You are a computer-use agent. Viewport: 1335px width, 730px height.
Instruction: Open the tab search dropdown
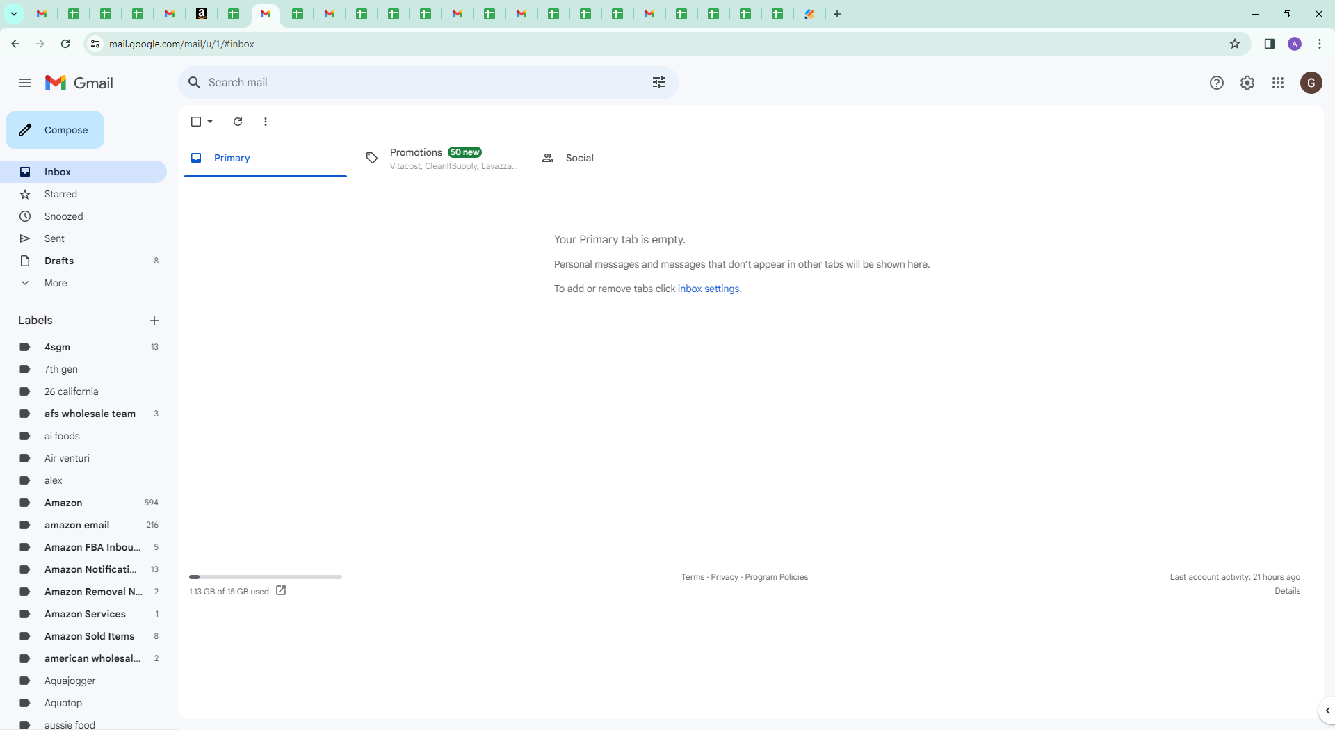[x=13, y=14]
